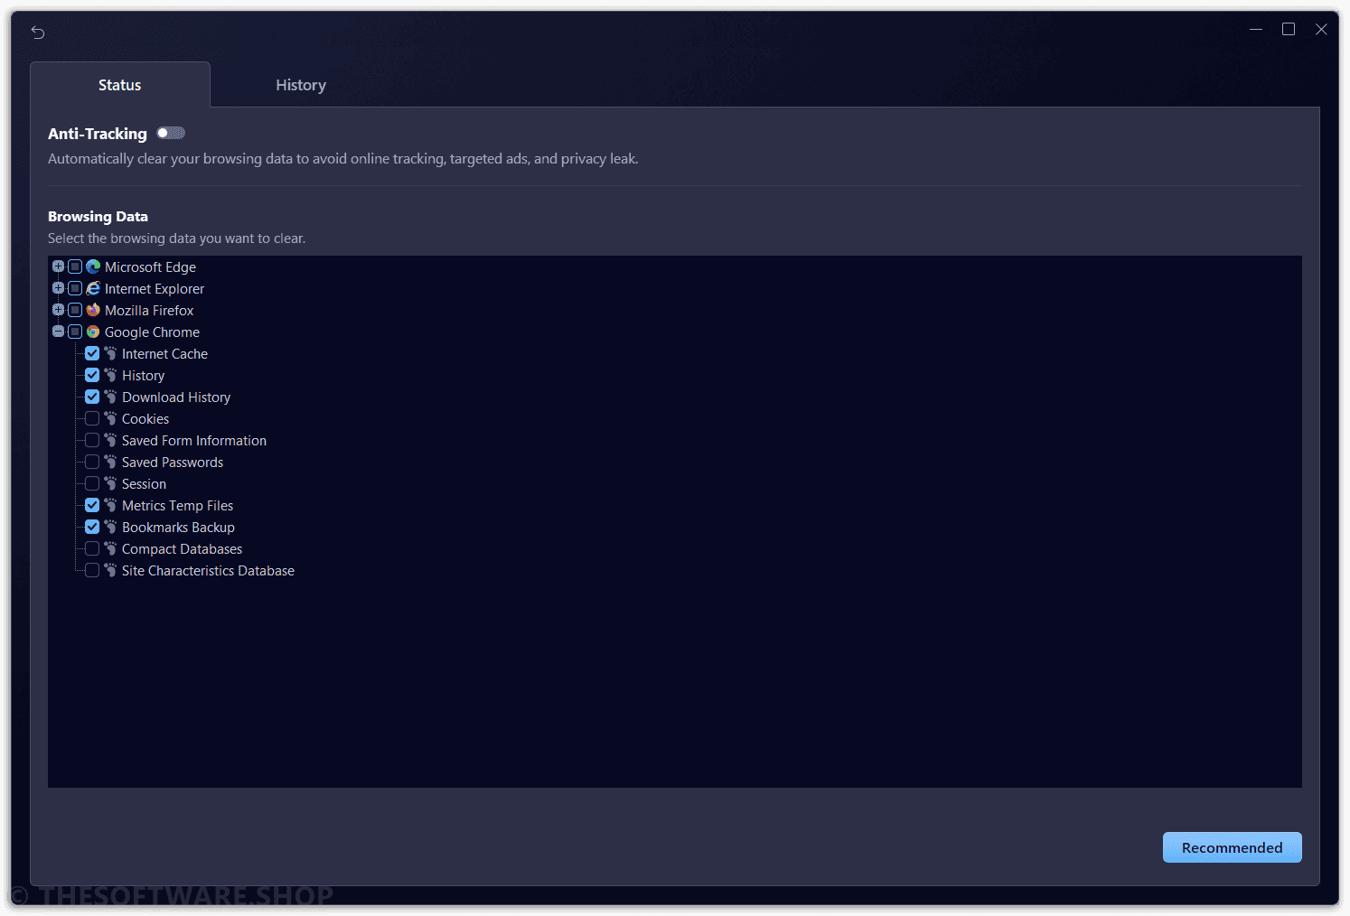Uncheck the Chrome History checkbox

coord(92,375)
